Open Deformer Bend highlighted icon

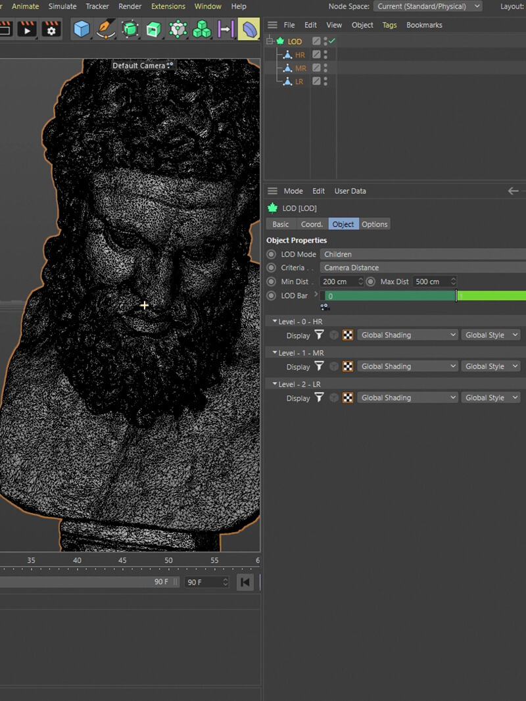(x=249, y=30)
